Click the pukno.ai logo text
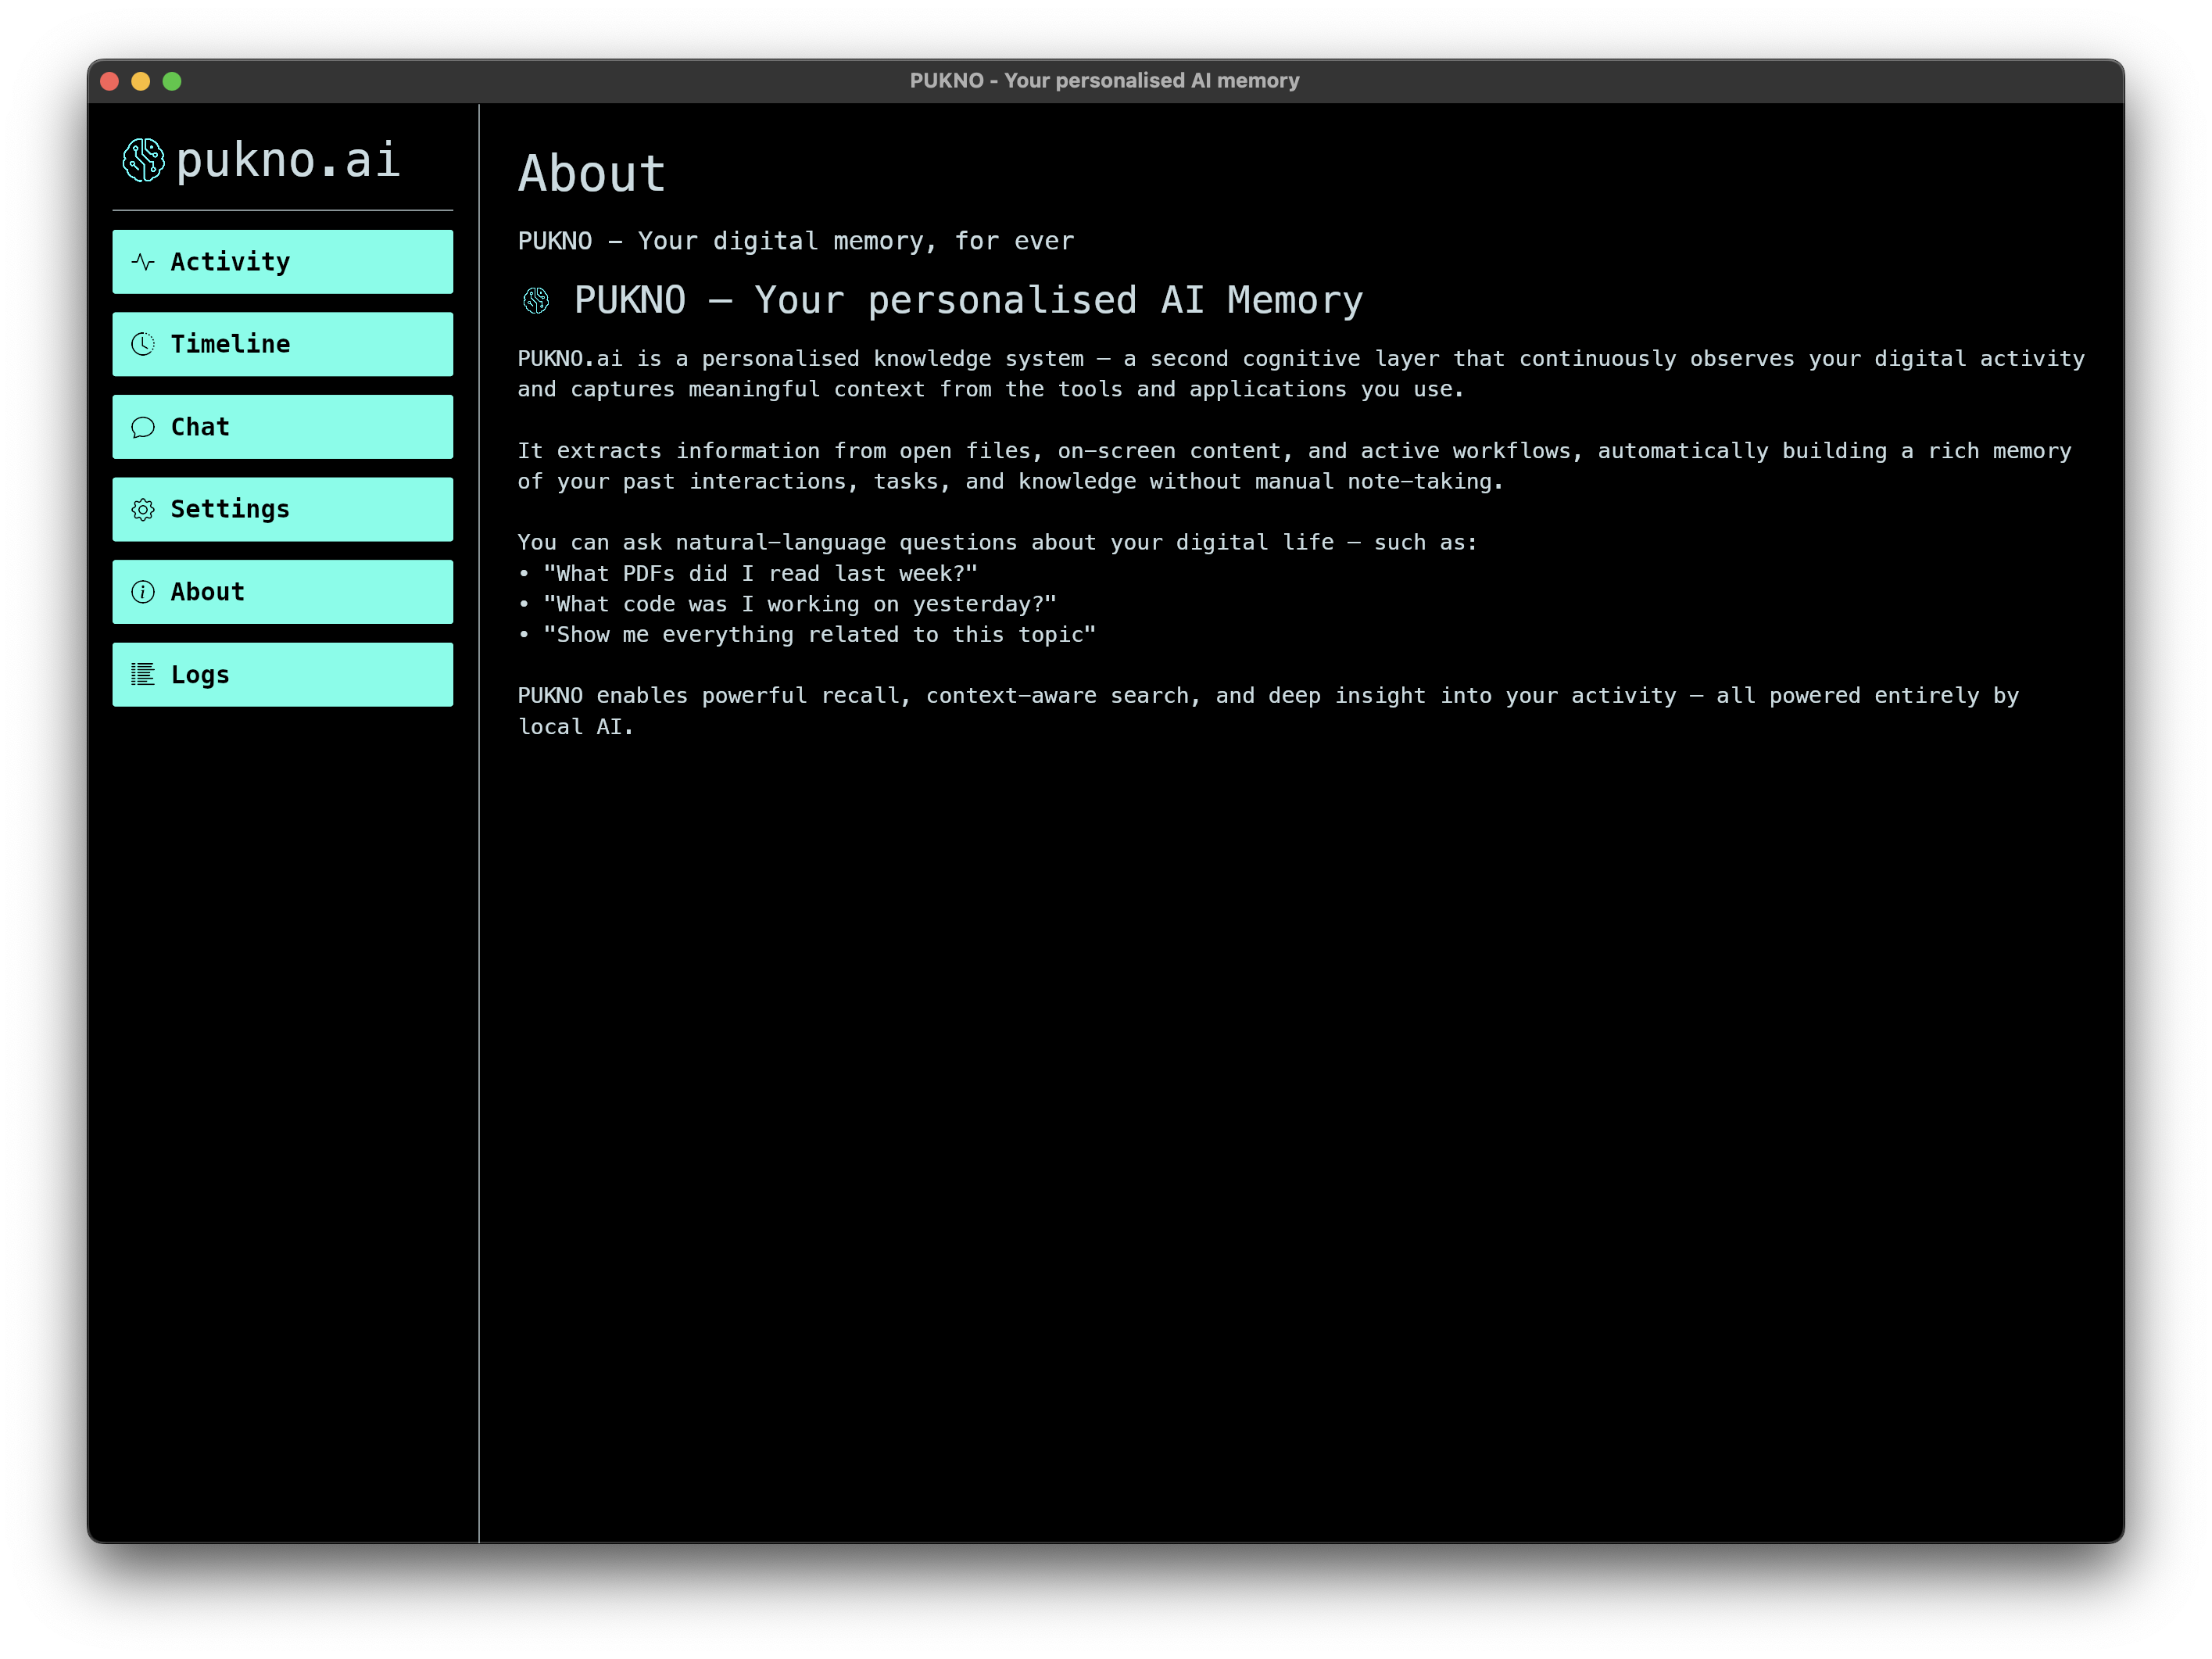The width and height of the screenshot is (2212, 1659). pyautogui.click(x=288, y=160)
